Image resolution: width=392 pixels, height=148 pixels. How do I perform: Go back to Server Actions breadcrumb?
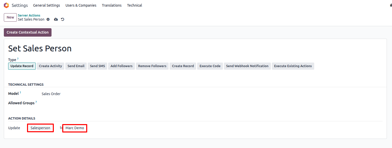(29, 15)
